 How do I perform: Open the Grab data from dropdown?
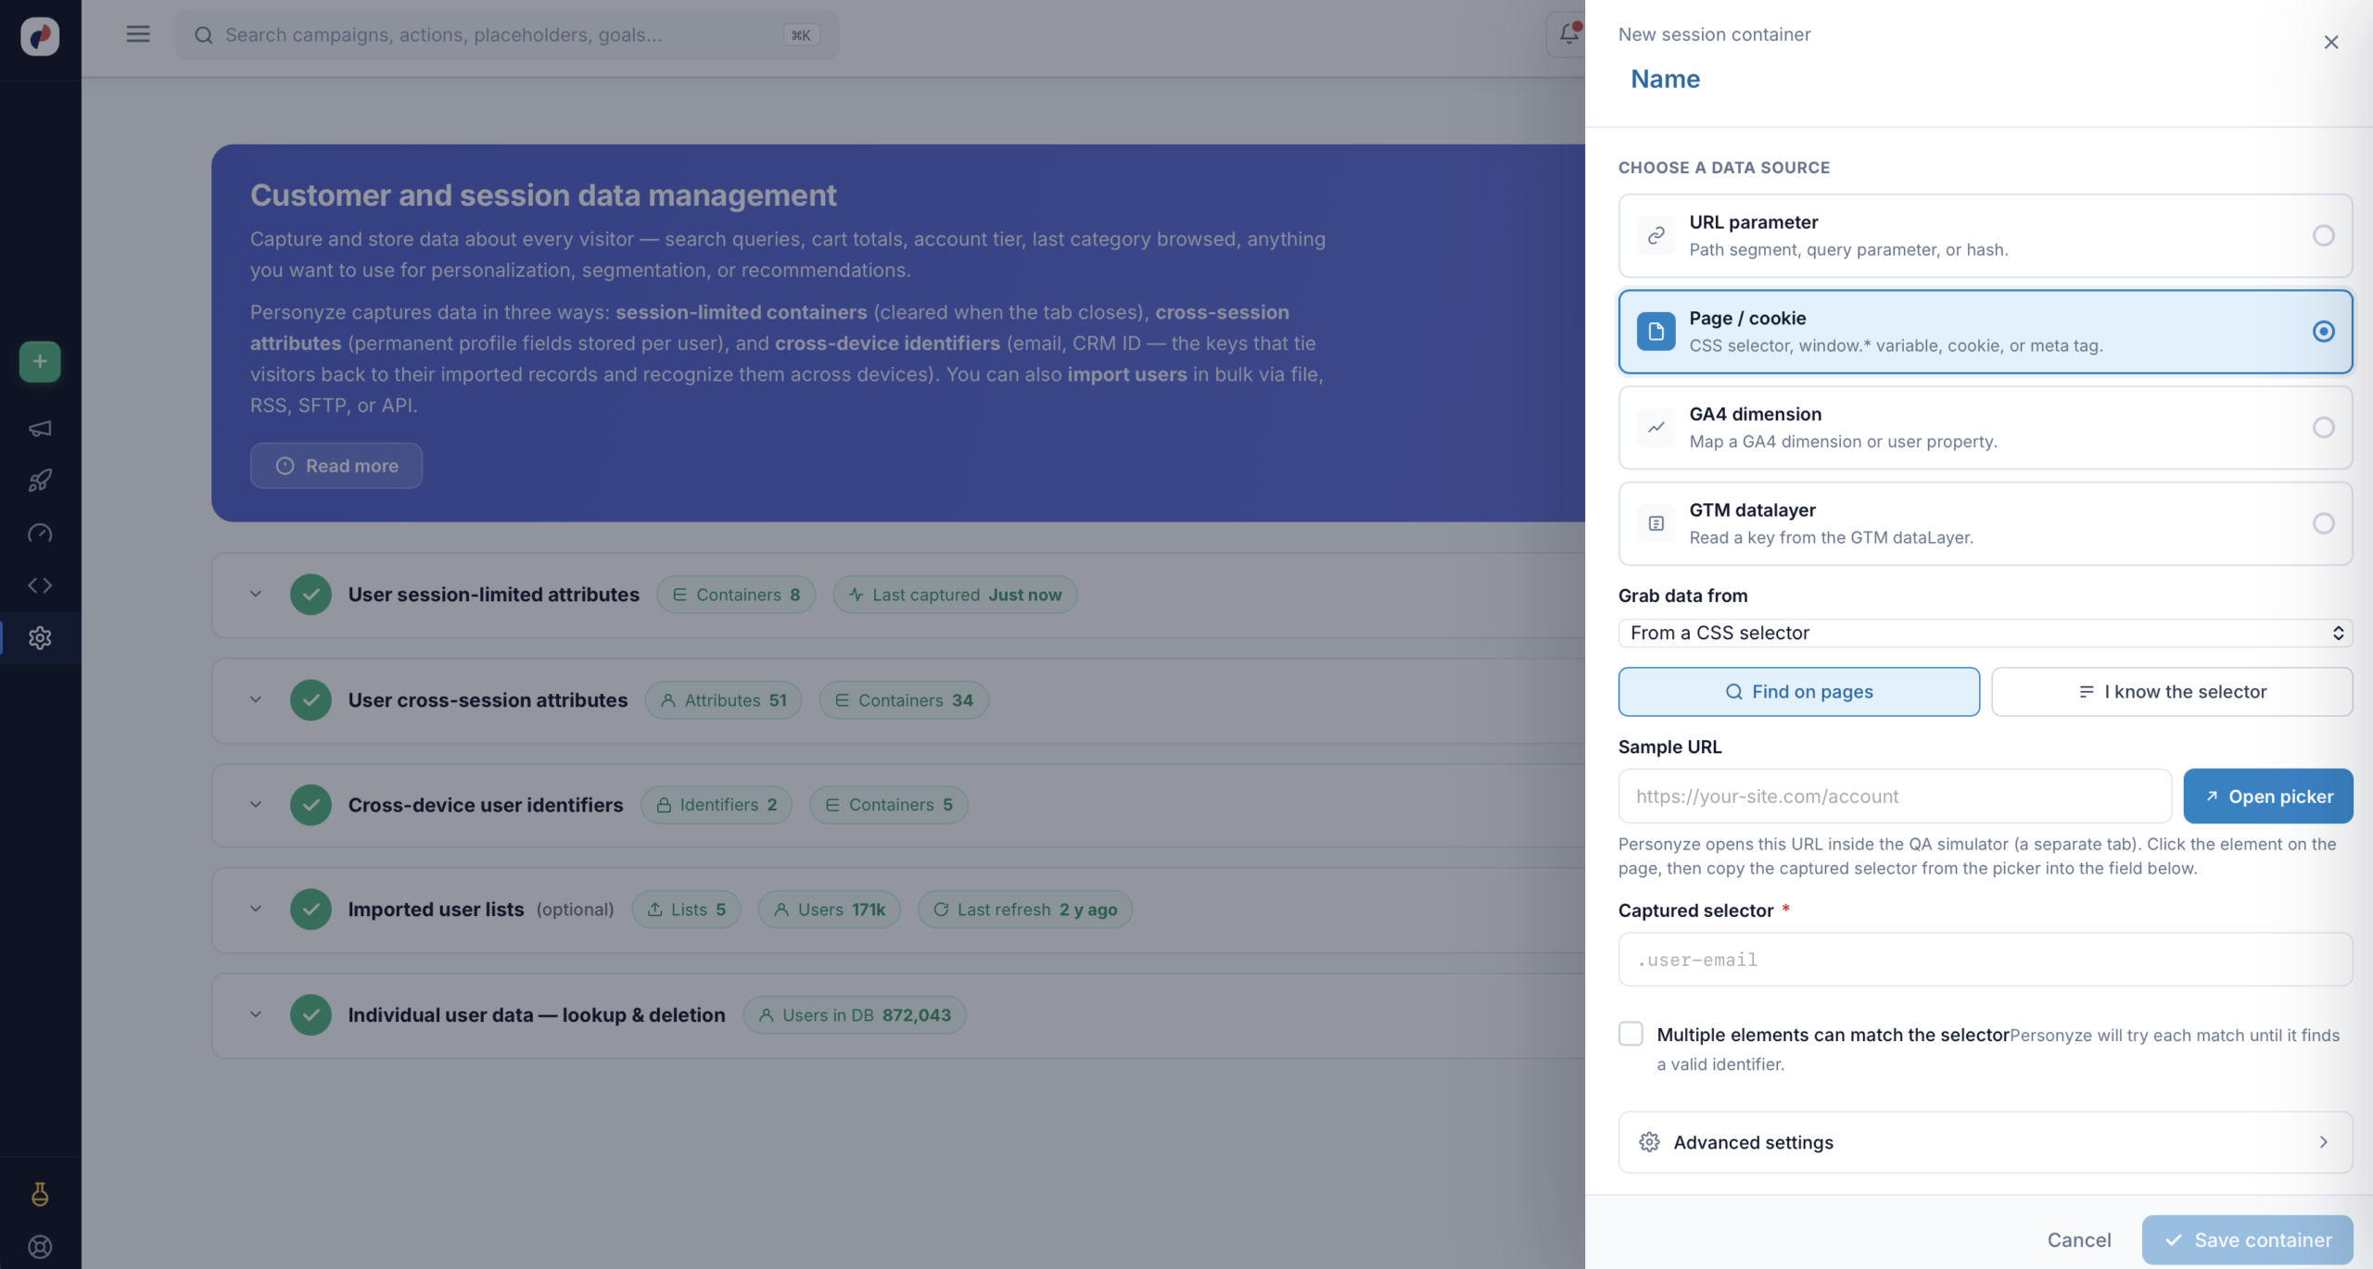pyautogui.click(x=1985, y=633)
